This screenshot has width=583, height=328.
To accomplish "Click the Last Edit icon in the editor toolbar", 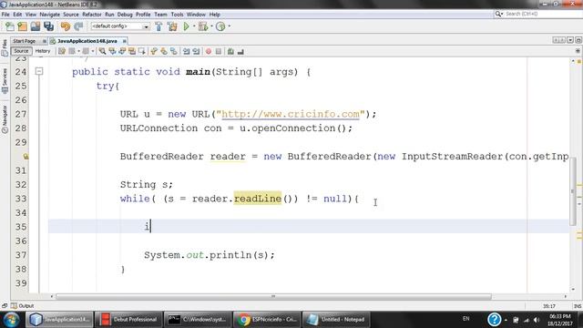I will pos(62,51).
